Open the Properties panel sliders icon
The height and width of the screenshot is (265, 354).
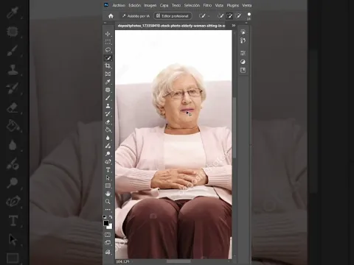coord(243,53)
